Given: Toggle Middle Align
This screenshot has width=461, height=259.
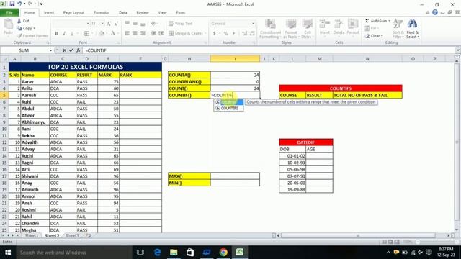Looking at the screenshot, I should coord(135,24).
